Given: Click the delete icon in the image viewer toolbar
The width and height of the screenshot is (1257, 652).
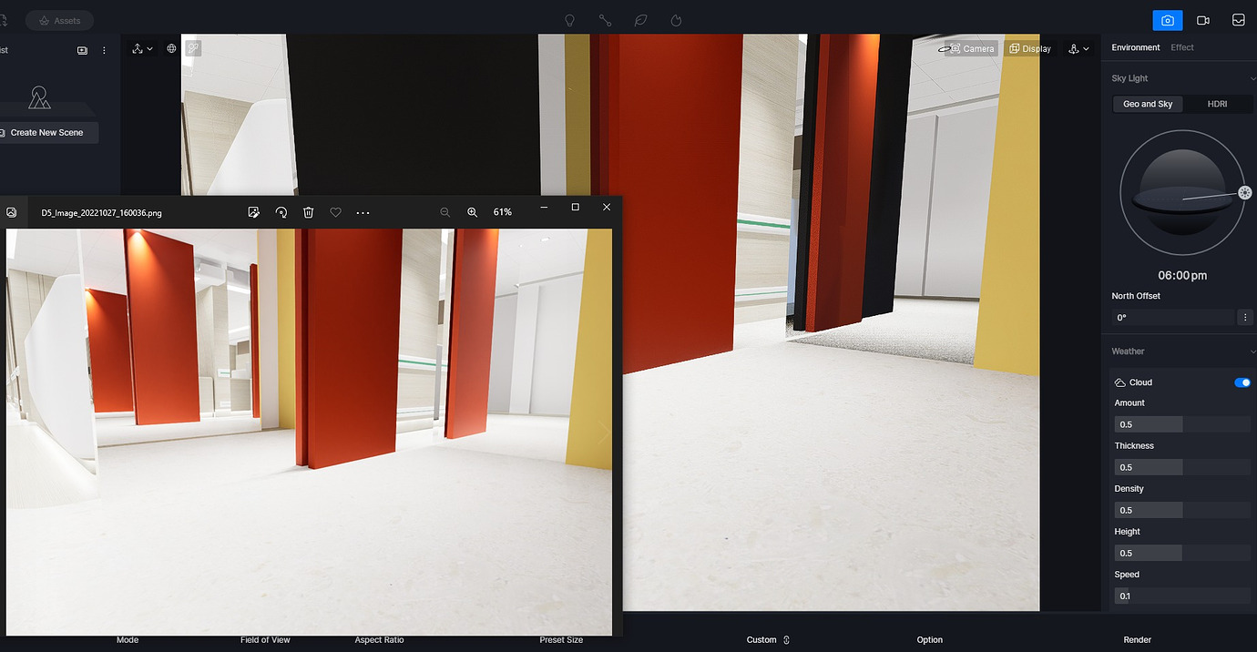Looking at the screenshot, I should point(308,211).
